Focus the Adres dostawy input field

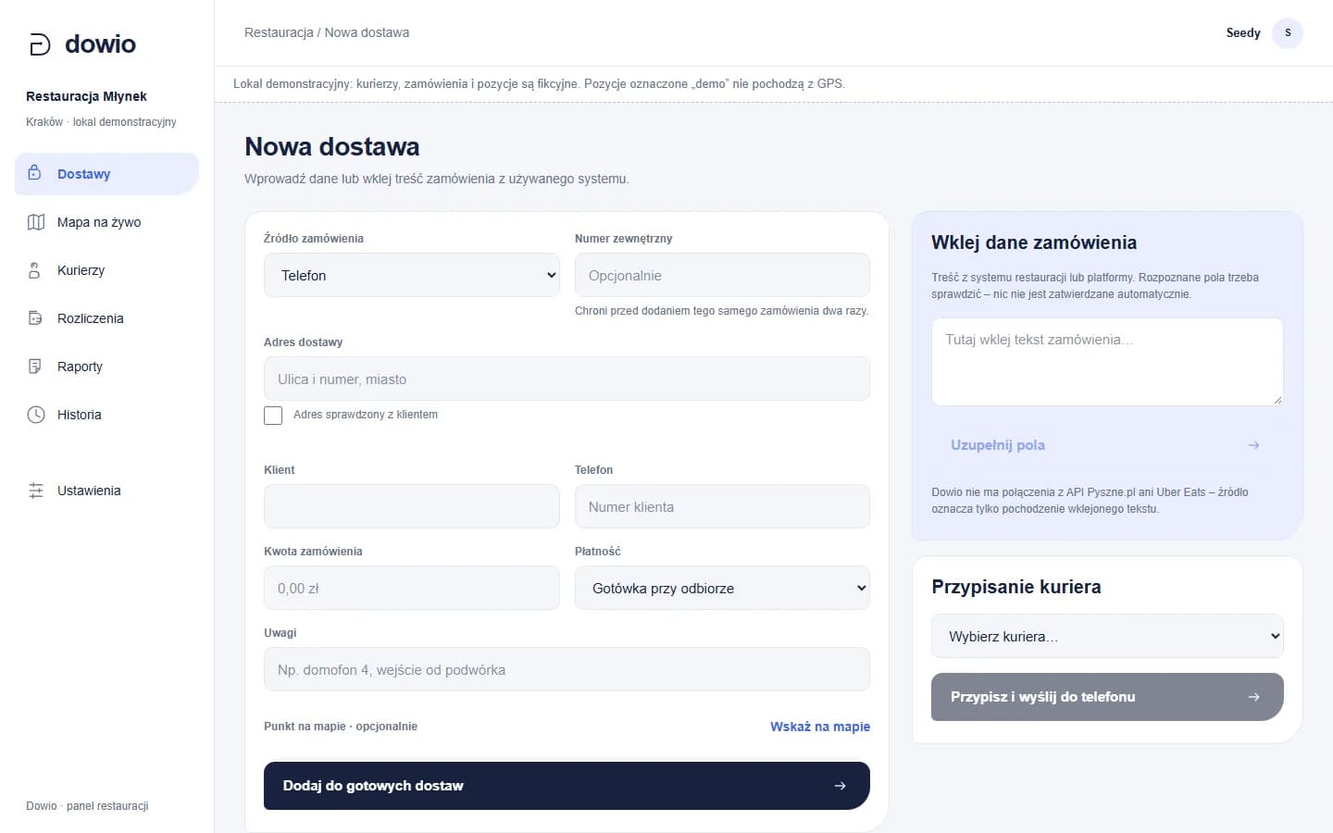[x=567, y=379]
